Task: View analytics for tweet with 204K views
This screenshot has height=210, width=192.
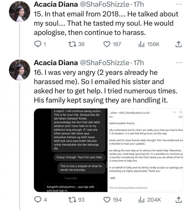Action: click(x=141, y=200)
